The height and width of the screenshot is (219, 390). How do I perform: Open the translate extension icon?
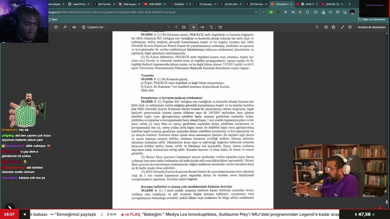click(293, 12)
